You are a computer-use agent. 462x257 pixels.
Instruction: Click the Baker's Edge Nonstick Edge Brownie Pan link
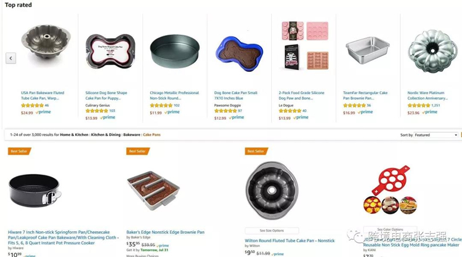tap(165, 232)
